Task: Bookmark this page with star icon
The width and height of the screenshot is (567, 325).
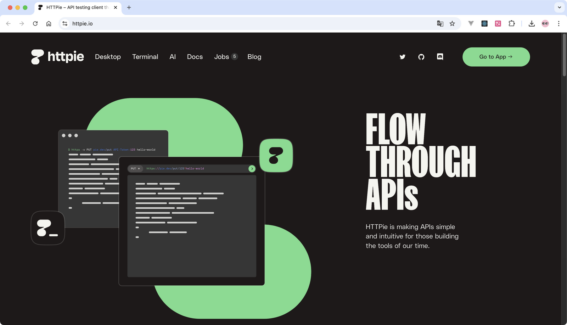Action: tap(452, 24)
